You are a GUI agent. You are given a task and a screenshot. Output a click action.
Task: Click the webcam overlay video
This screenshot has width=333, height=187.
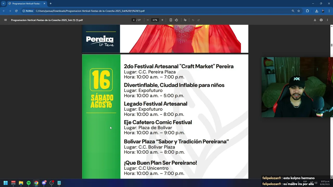click(297, 87)
